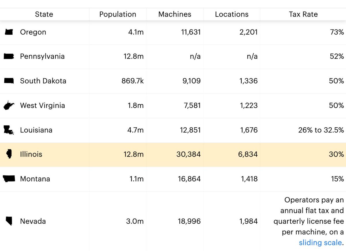Click the Nevada state silhouette icon
The image size is (346, 251).
pos(9,221)
